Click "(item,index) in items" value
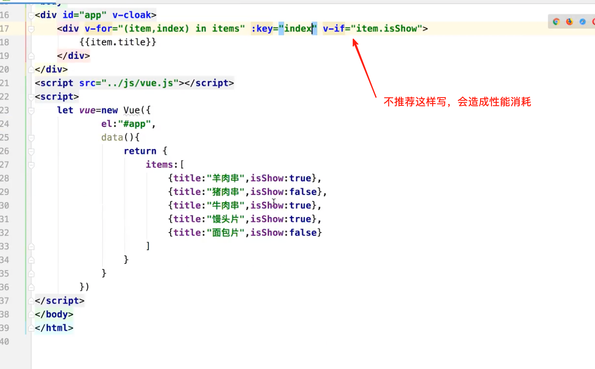 (x=182, y=29)
